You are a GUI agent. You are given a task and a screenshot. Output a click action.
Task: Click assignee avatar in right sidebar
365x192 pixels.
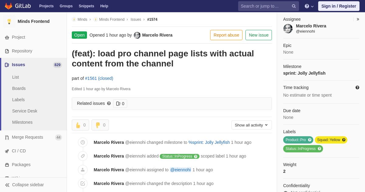tap(288, 29)
